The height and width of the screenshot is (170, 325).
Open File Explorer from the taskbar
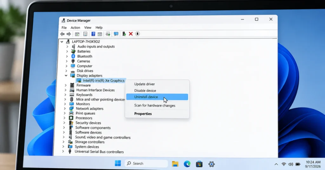(175, 164)
